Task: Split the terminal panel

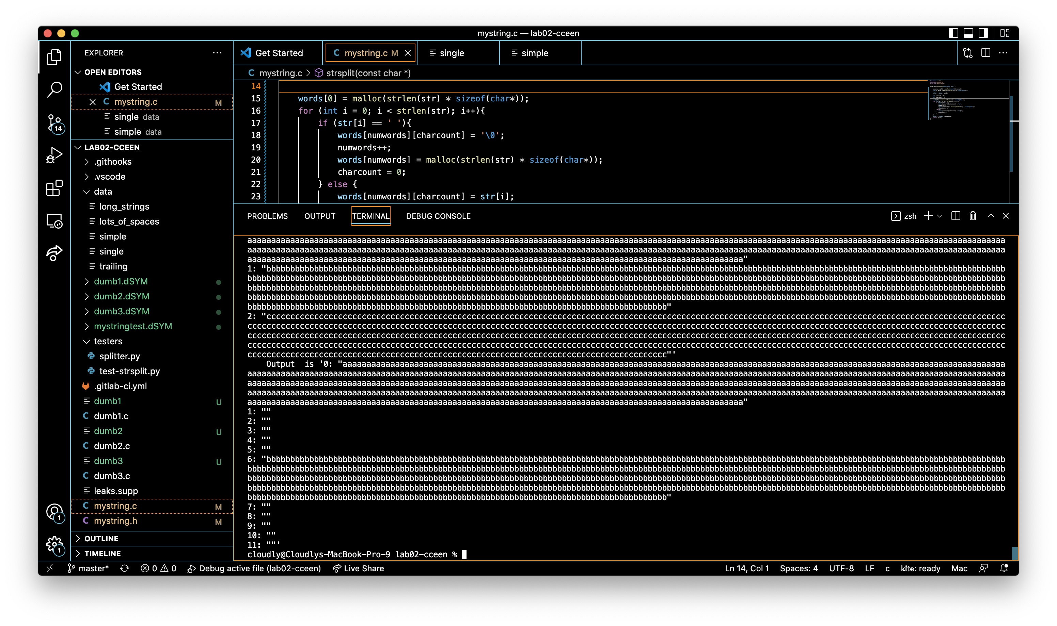Action: (956, 216)
